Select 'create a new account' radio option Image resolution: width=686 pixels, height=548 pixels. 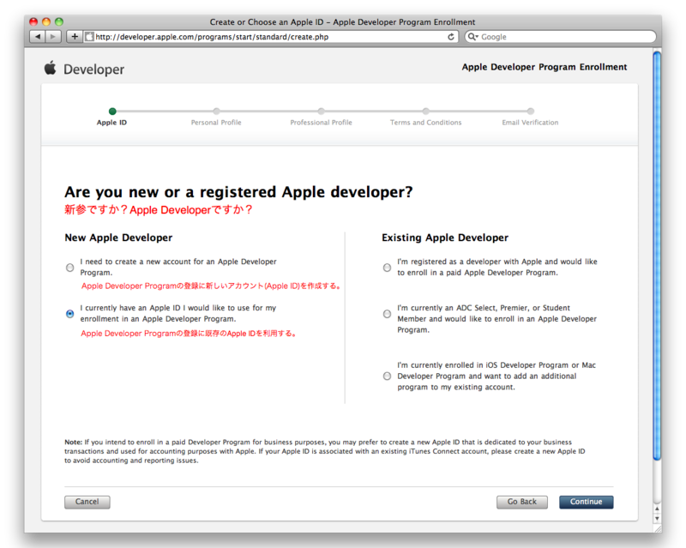[x=70, y=268]
